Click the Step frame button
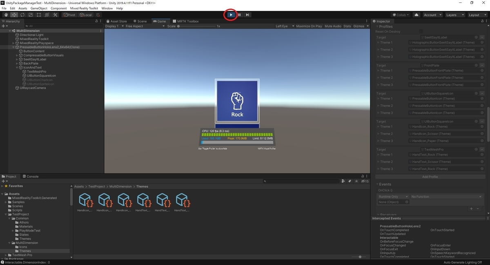The height and width of the screenshot is (265, 490). tap(247, 15)
